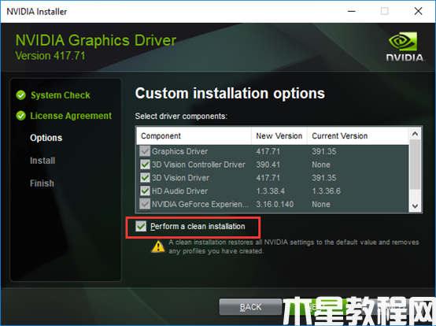Click the NVIDIA GeForce Experience checkbox
Viewport: 436px width, 326px height.
[145, 204]
